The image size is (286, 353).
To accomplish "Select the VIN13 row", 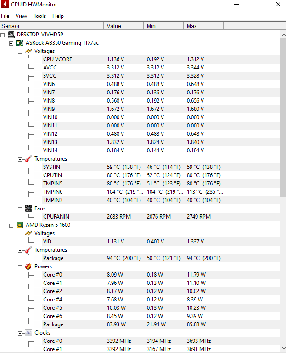I will tap(161, 142).
